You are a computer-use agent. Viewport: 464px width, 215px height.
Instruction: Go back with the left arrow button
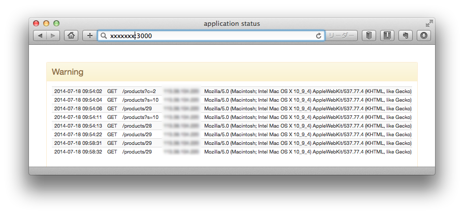[x=40, y=36]
